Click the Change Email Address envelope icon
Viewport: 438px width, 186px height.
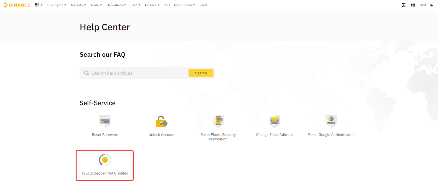tap(275, 121)
